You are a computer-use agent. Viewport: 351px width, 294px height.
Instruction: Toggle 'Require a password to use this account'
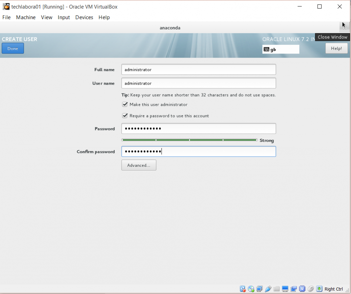pyautogui.click(x=125, y=116)
